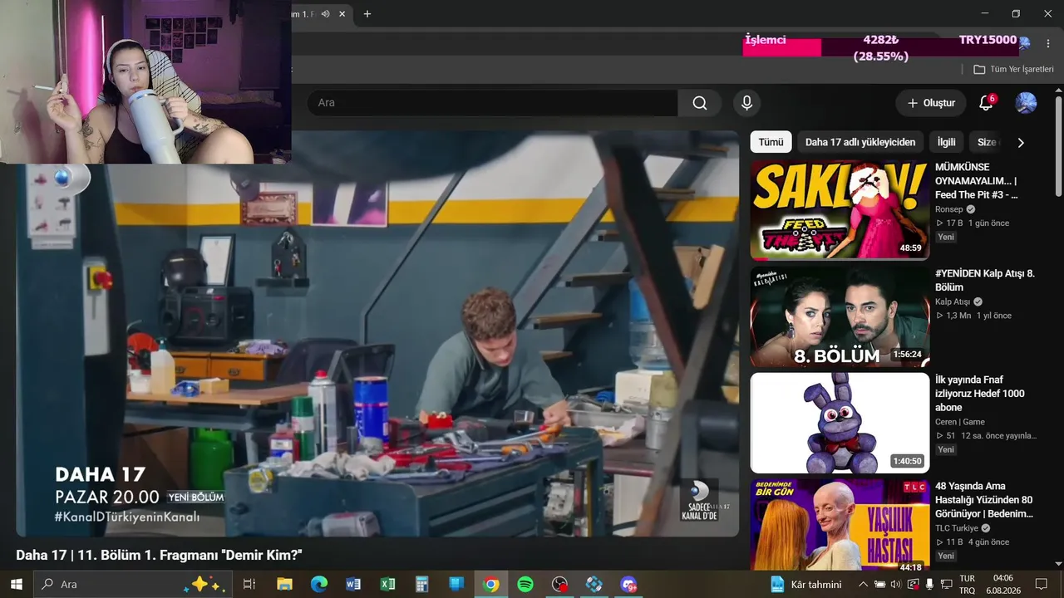
Task: Open 'İlk yayında Fnaf izliyoruz' video title
Action: click(x=980, y=394)
